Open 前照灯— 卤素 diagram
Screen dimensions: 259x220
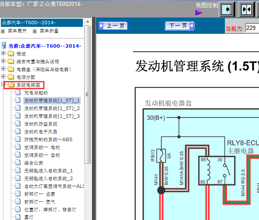40,194
